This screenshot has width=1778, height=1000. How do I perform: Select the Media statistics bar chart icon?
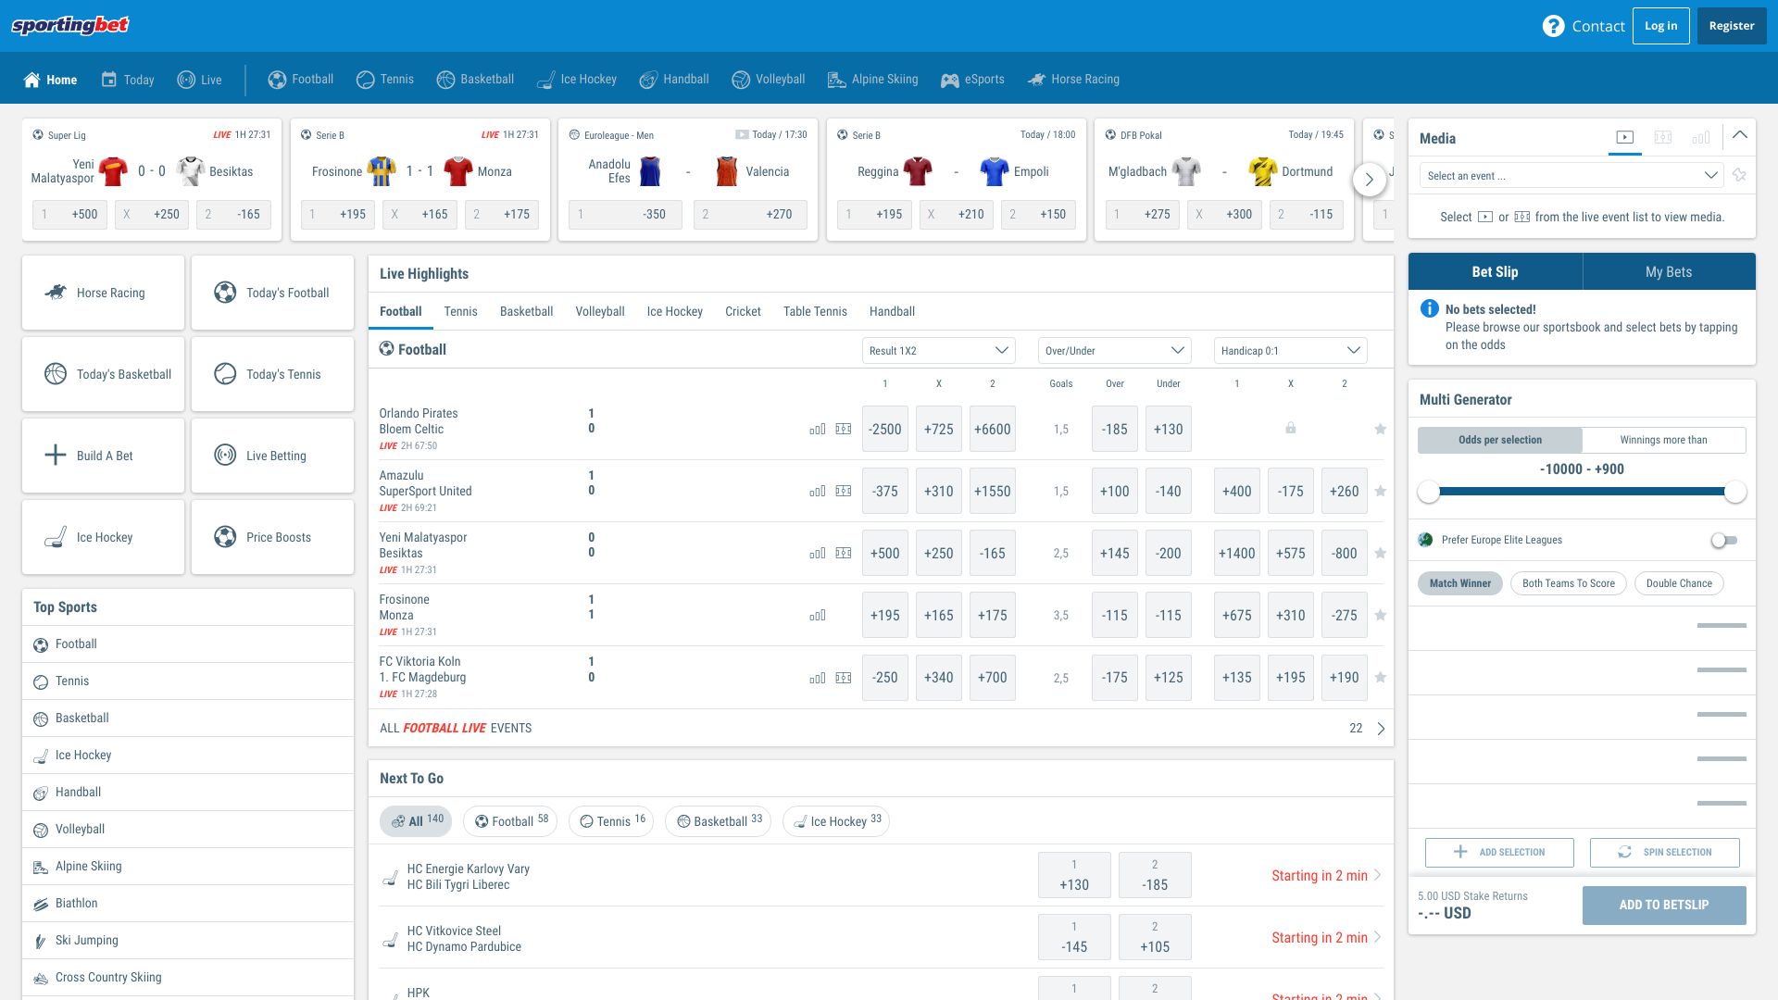pyautogui.click(x=1700, y=138)
